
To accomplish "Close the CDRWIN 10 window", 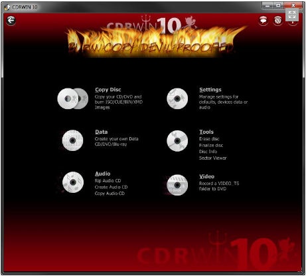I will (x=293, y=5).
